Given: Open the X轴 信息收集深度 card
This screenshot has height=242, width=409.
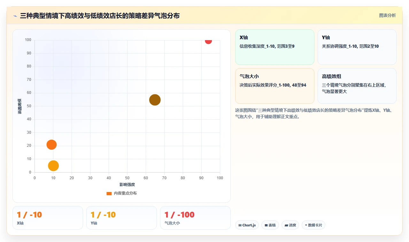Looking at the screenshot, I should pos(275,47).
